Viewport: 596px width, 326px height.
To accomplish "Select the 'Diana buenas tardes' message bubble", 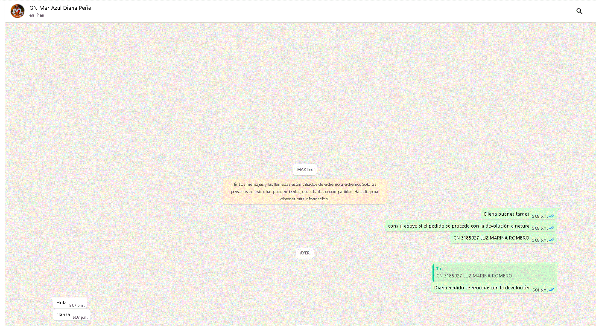I will tap(506, 214).
